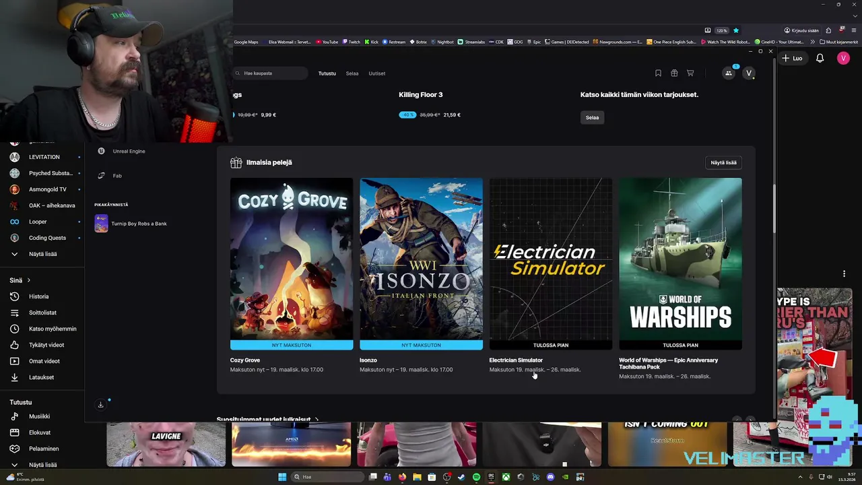Open the browser hamburger menu
862x485 pixels.
pos(854,30)
